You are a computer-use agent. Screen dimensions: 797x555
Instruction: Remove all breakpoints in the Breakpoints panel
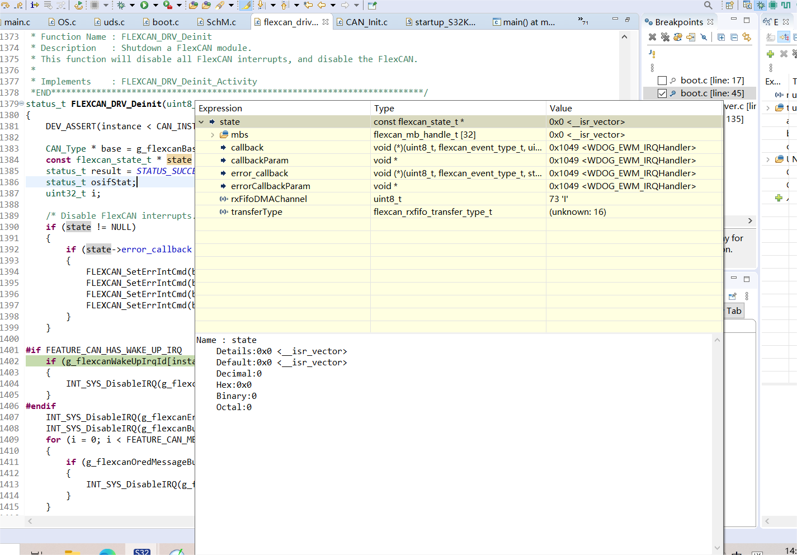click(x=666, y=37)
